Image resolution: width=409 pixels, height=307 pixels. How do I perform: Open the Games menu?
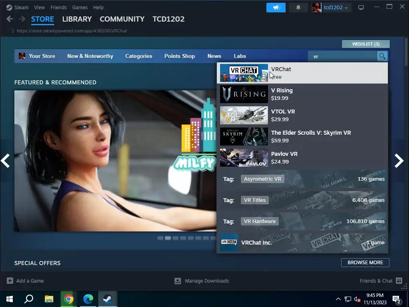[80, 7]
